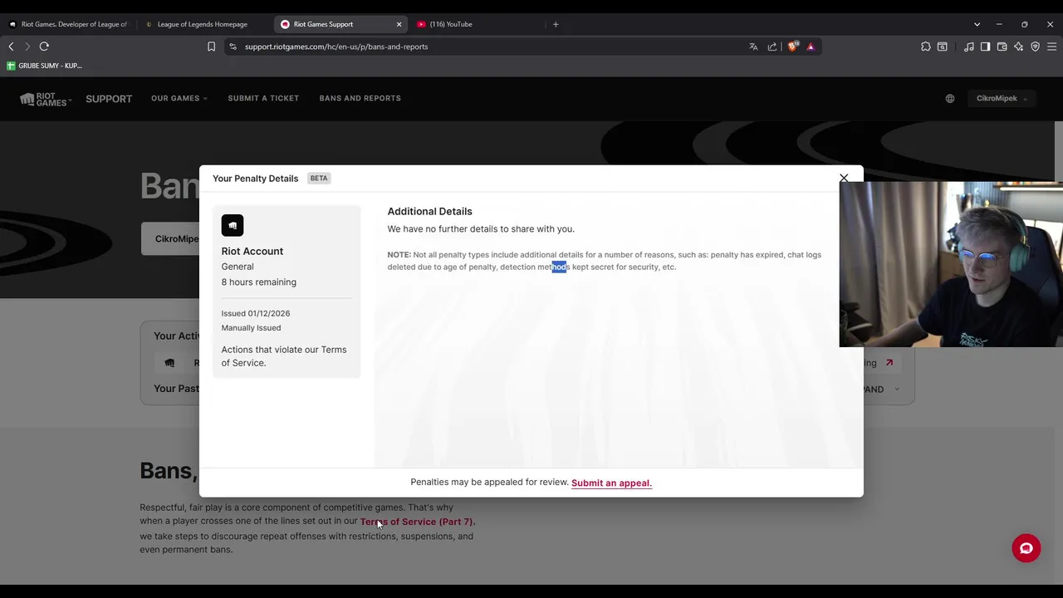
Task: Click the Riot Account fist icon in dialog
Action: [x=233, y=225]
